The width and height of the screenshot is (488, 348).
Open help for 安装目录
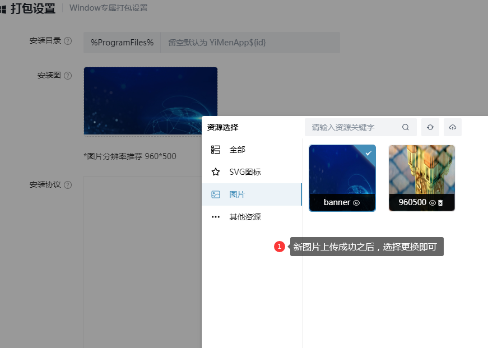click(x=68, y=41)
